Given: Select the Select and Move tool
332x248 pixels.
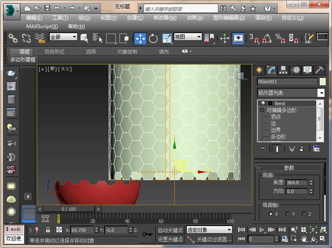Looking at the screenshot, I should (140, 39).
